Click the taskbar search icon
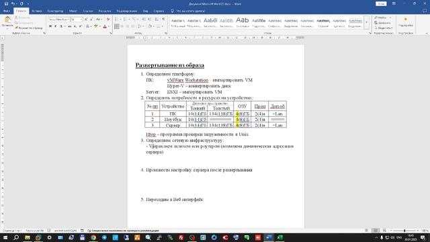Screen dimensions: 430x242 coord(16,237)
